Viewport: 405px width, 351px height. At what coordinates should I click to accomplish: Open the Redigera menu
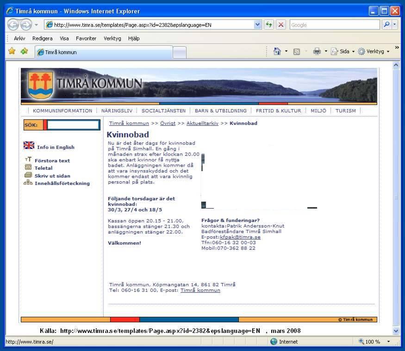[x=43, y=38]
